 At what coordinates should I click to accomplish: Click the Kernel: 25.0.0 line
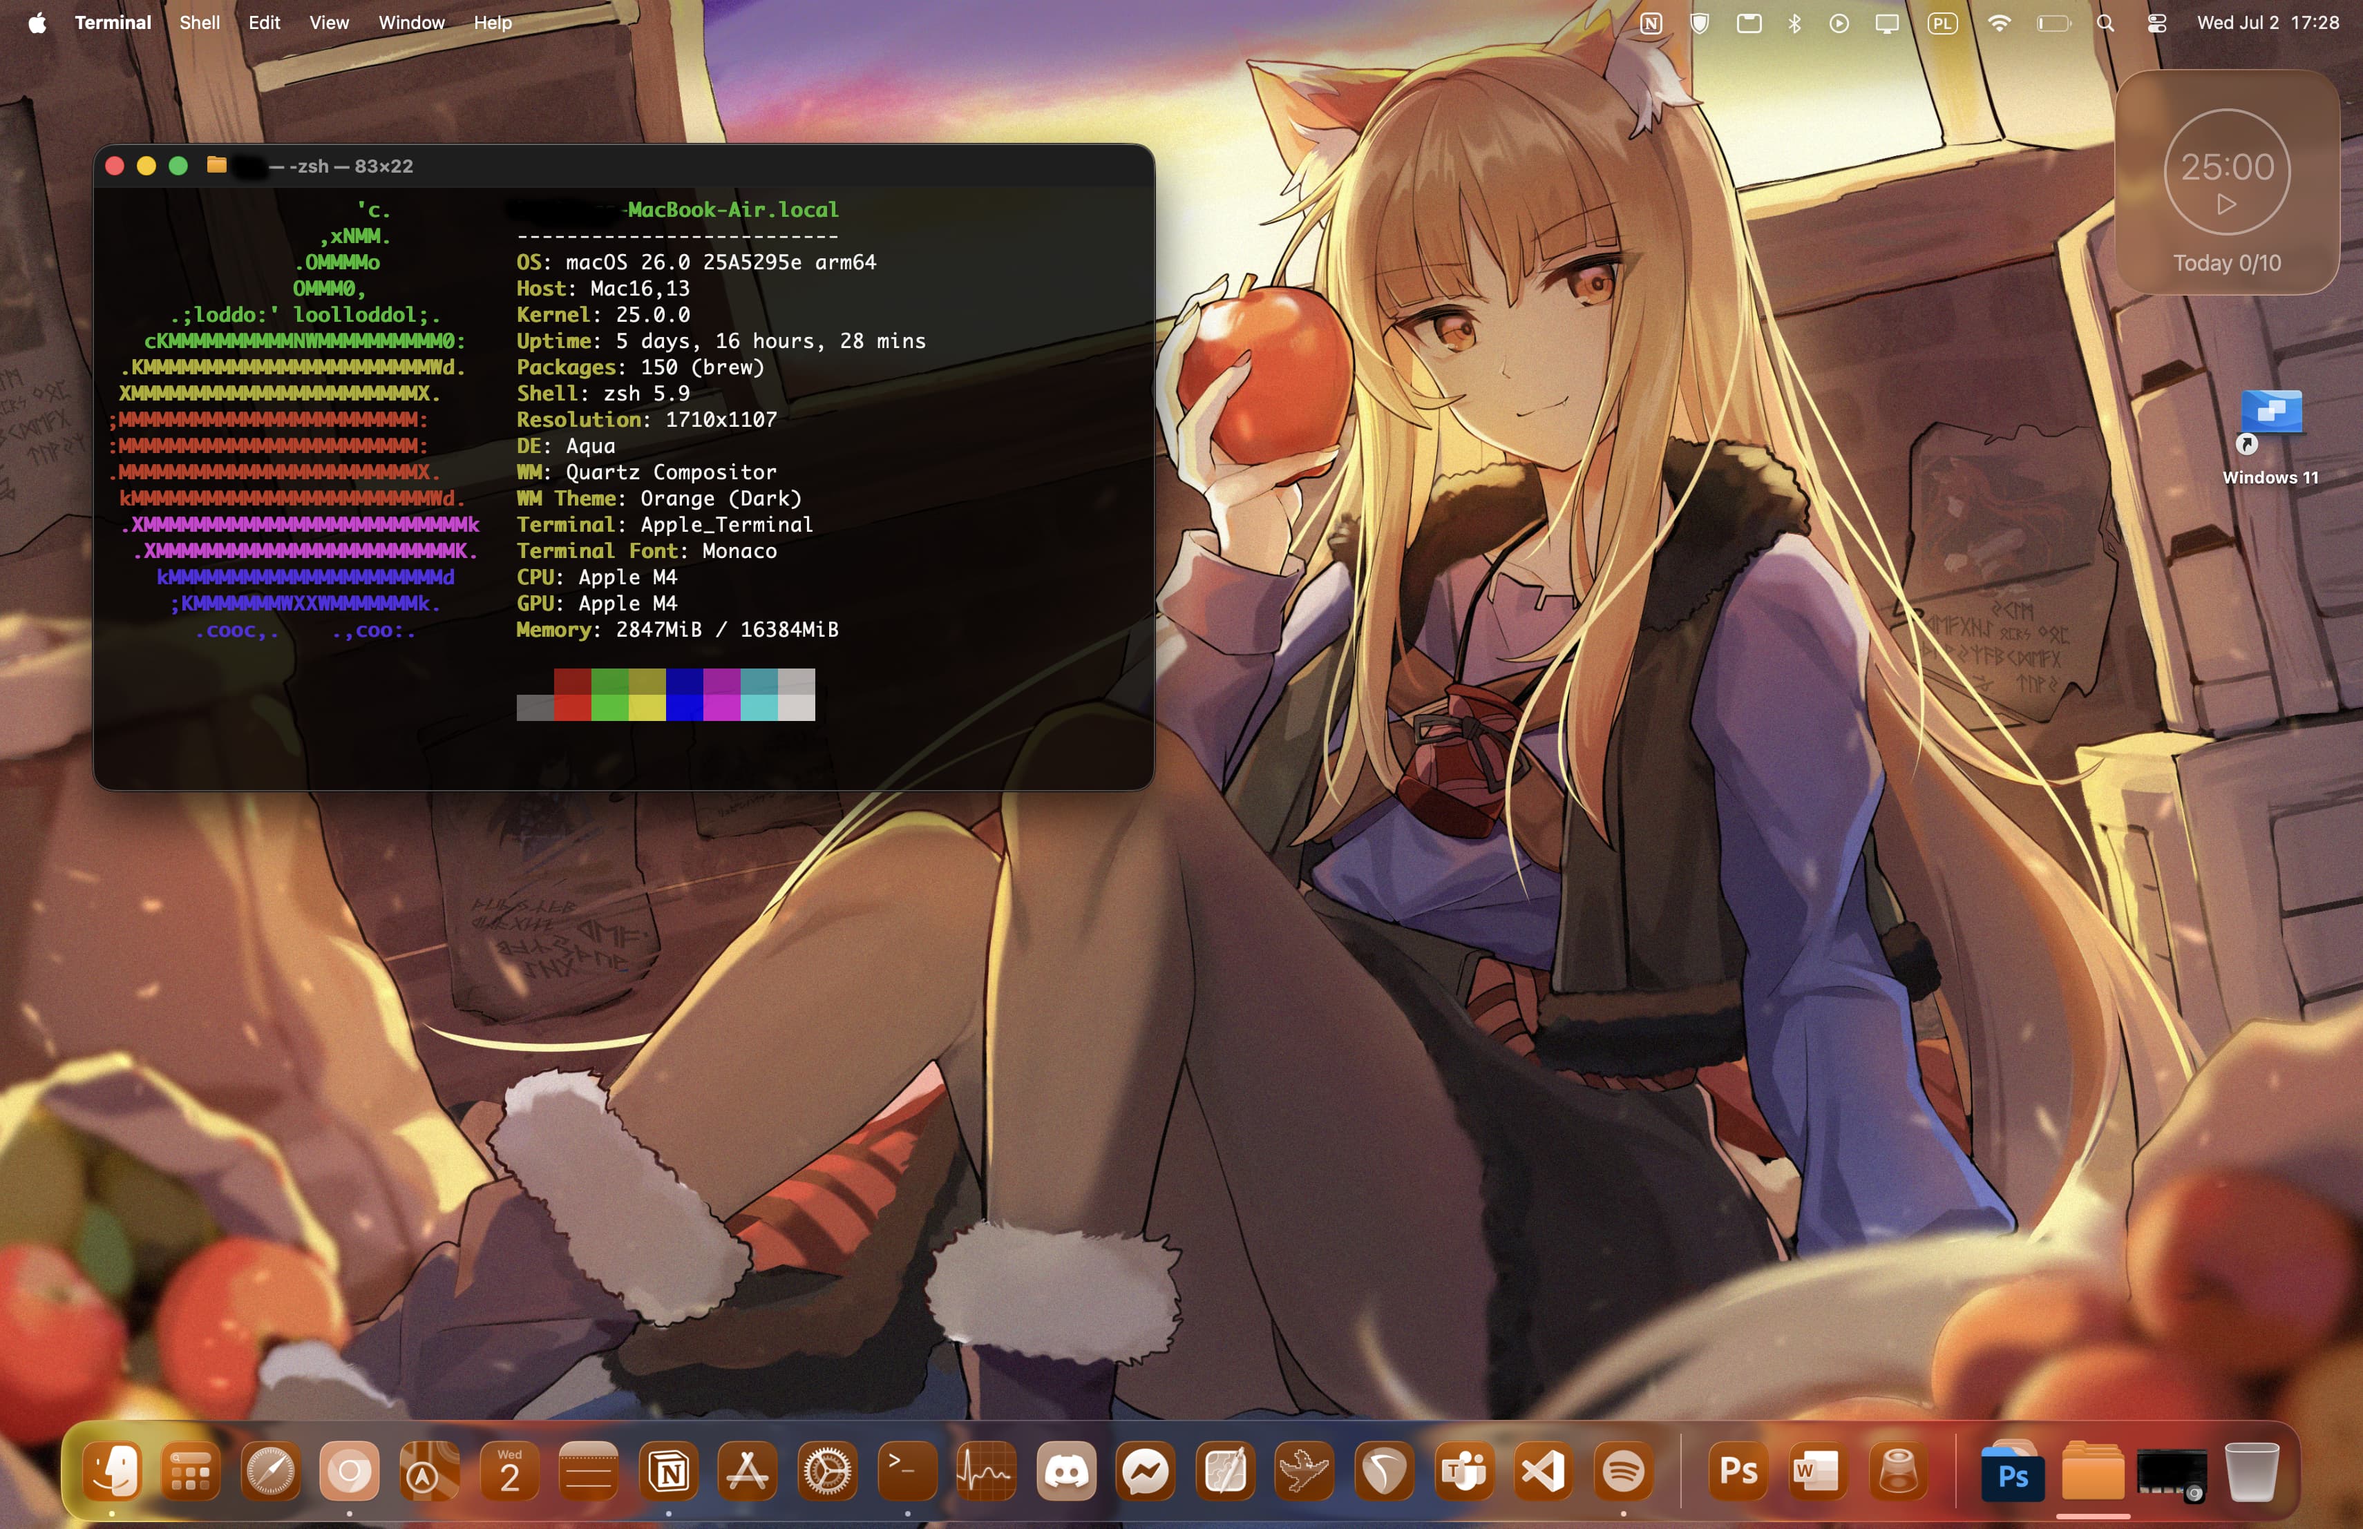pos(602,314)
